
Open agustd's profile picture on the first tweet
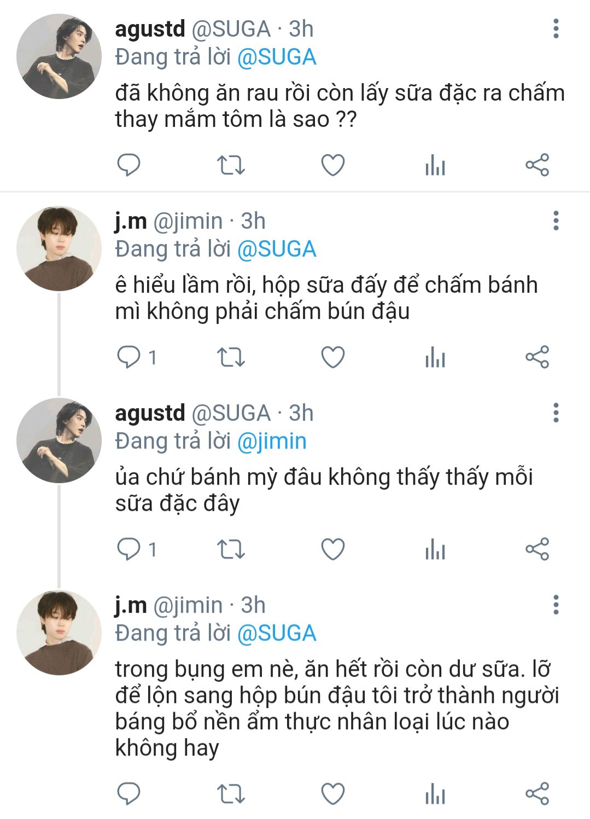59,56
